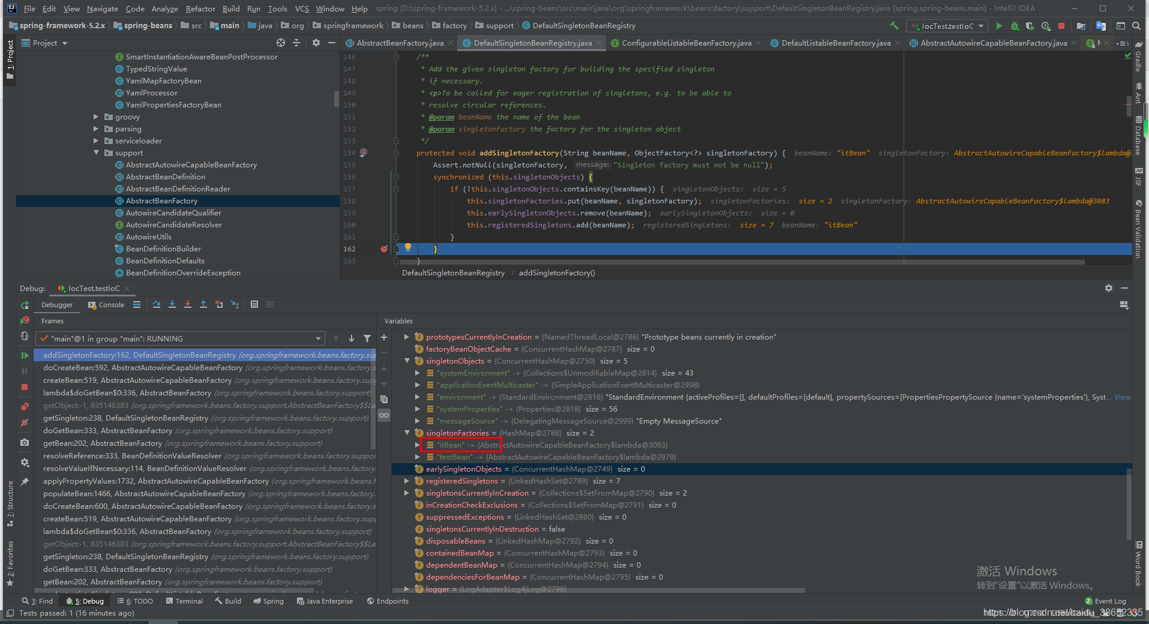Open the VCS menu
1149x624 pixels.
[x=302, y=8]
